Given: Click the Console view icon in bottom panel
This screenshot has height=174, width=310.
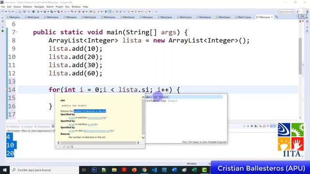Looking at the screenshot, I should [x=53, y=127].
